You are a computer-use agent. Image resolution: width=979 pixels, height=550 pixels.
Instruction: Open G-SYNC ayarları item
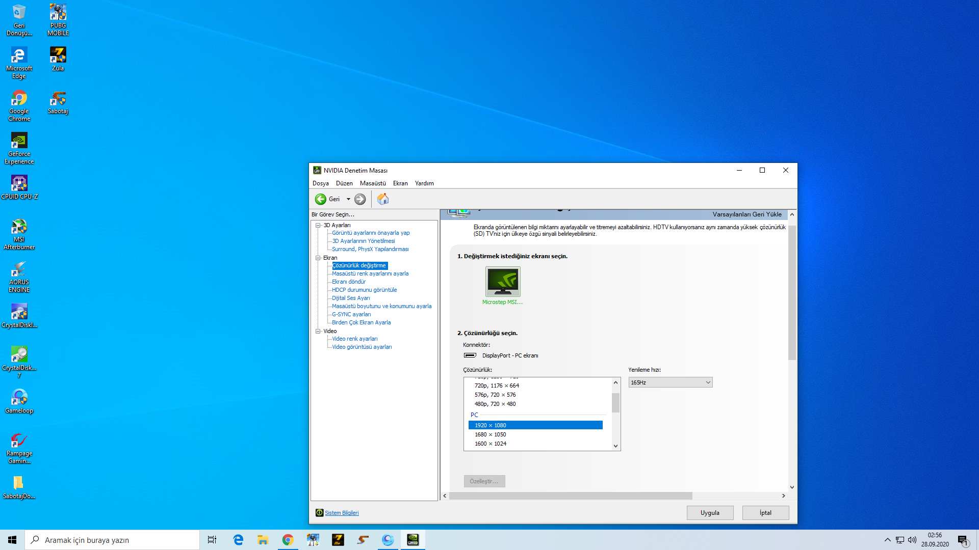pos(351,314)
